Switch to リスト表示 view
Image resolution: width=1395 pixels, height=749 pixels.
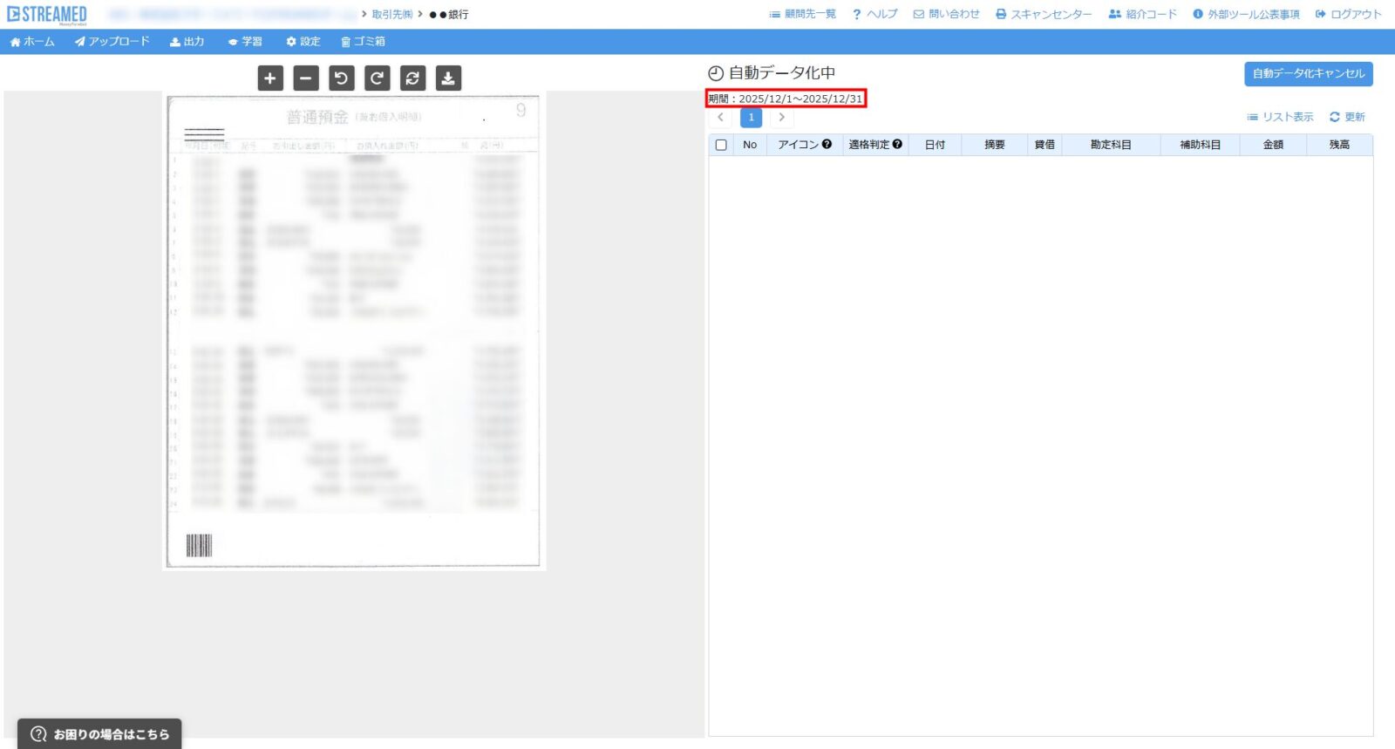[1280, 117]
